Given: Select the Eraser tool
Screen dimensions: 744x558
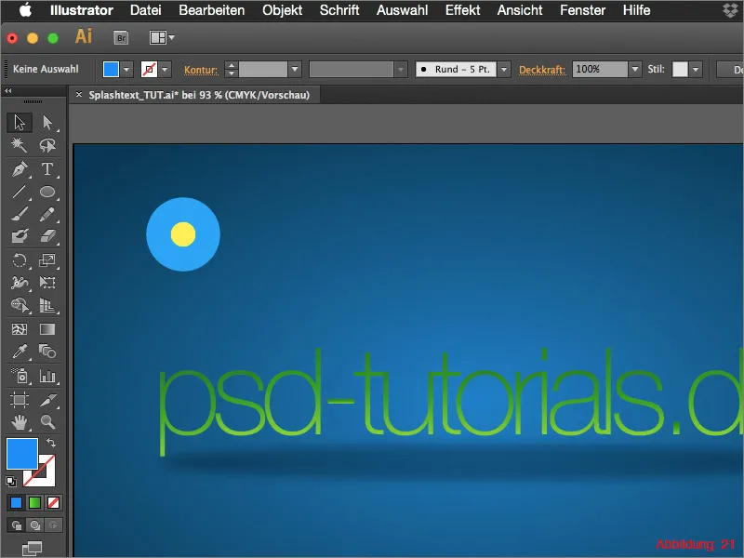Looking at the screenshot, I should tap(47, 236).
